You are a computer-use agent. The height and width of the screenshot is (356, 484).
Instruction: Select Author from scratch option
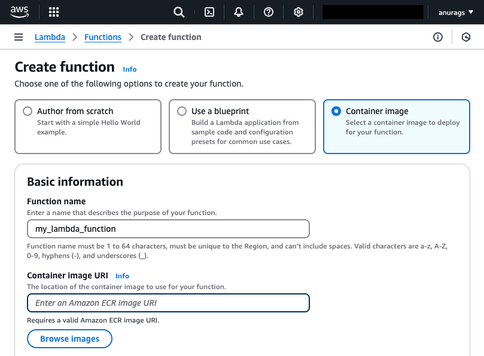pyautogui.click(x=88, y=127)
